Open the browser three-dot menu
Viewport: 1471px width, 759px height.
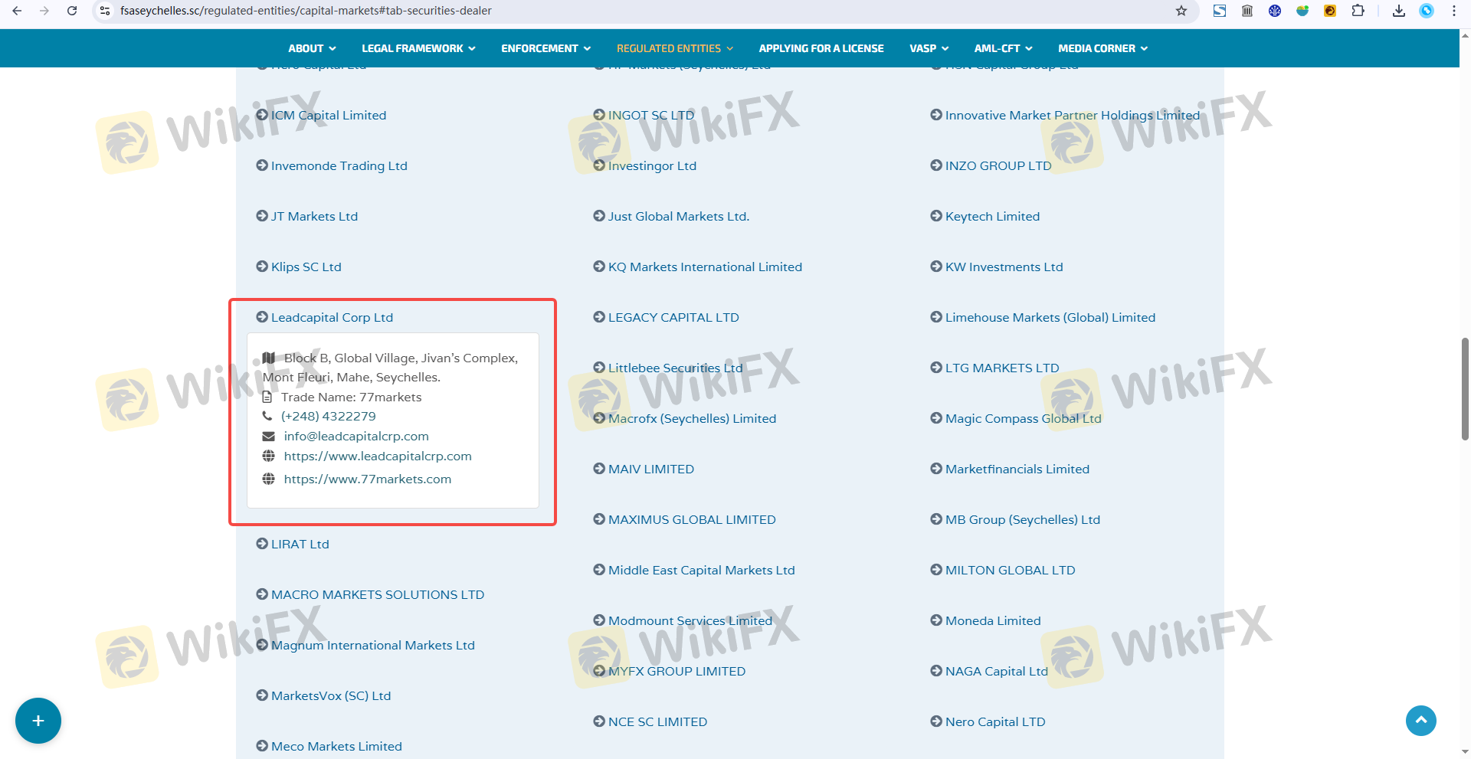pyautogui.click(x=1454, y=11)
